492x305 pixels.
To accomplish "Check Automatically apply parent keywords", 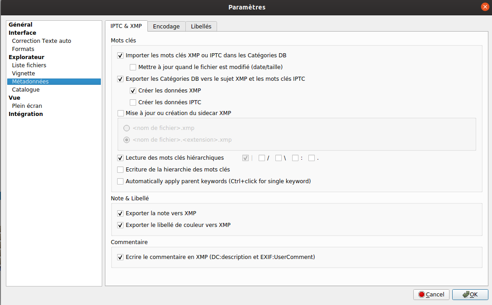I will tap(120, 181).
